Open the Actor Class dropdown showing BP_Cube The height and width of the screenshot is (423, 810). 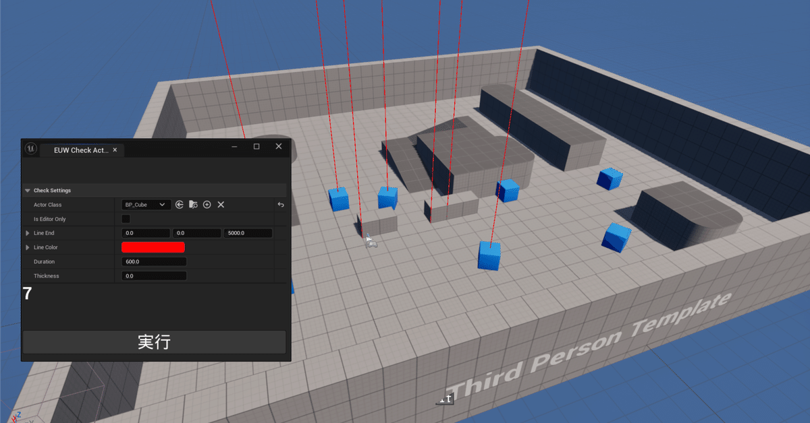click(x=145, y=204)
